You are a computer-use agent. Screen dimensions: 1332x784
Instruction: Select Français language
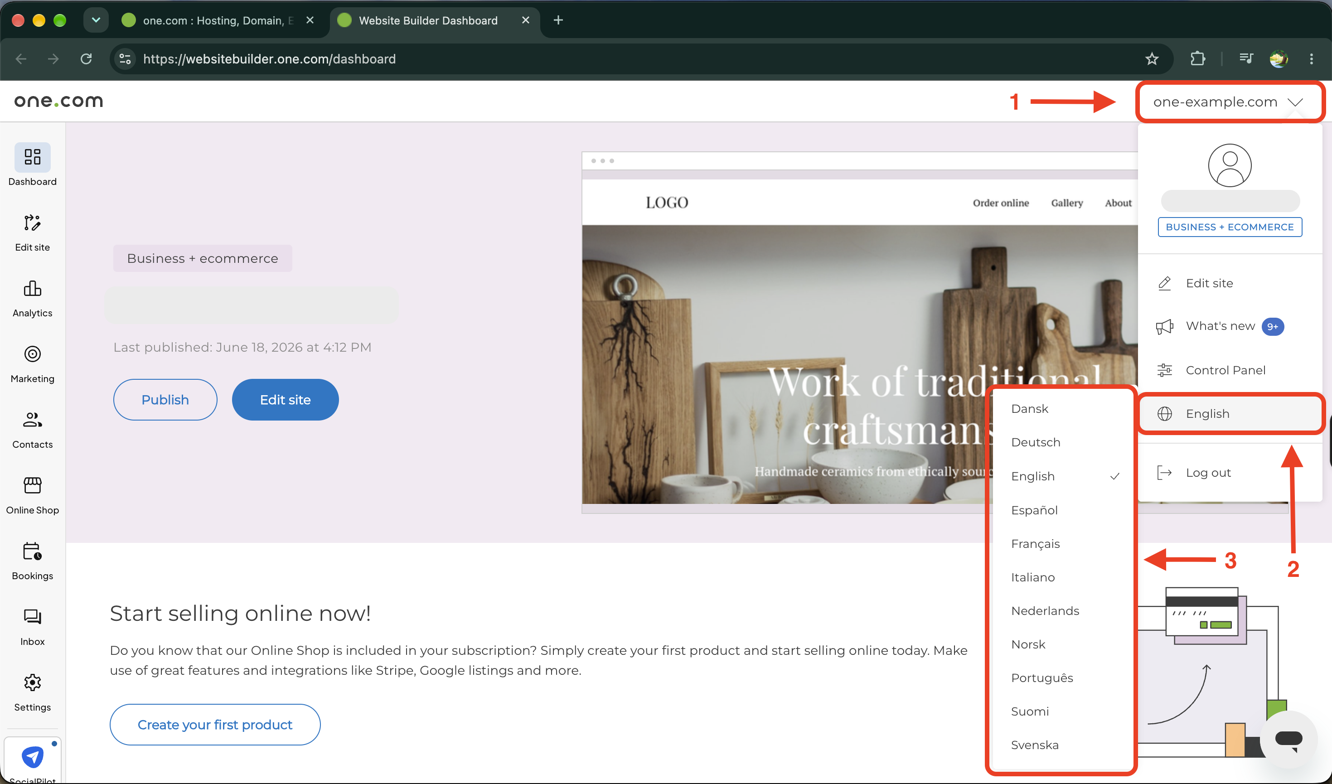tap(1061, 544)
